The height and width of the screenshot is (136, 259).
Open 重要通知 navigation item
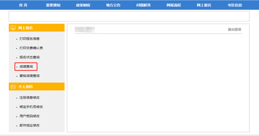point(53,5)
